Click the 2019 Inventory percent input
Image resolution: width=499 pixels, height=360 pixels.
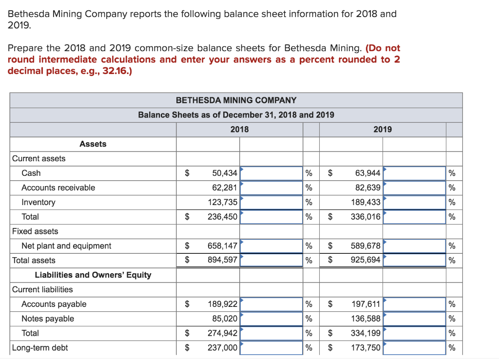tap(414, 203)
